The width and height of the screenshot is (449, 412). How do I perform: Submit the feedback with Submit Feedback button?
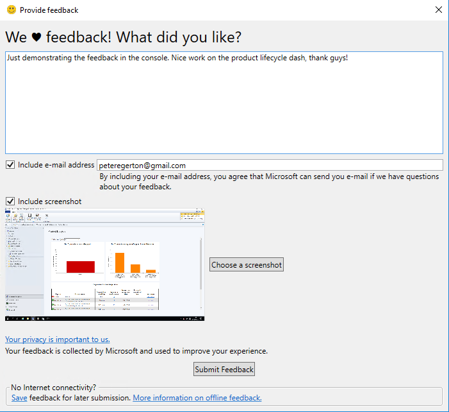pos(224,369)
